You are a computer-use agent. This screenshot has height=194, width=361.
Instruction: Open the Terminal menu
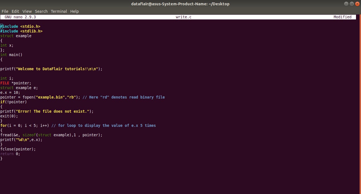pos(59,11)
